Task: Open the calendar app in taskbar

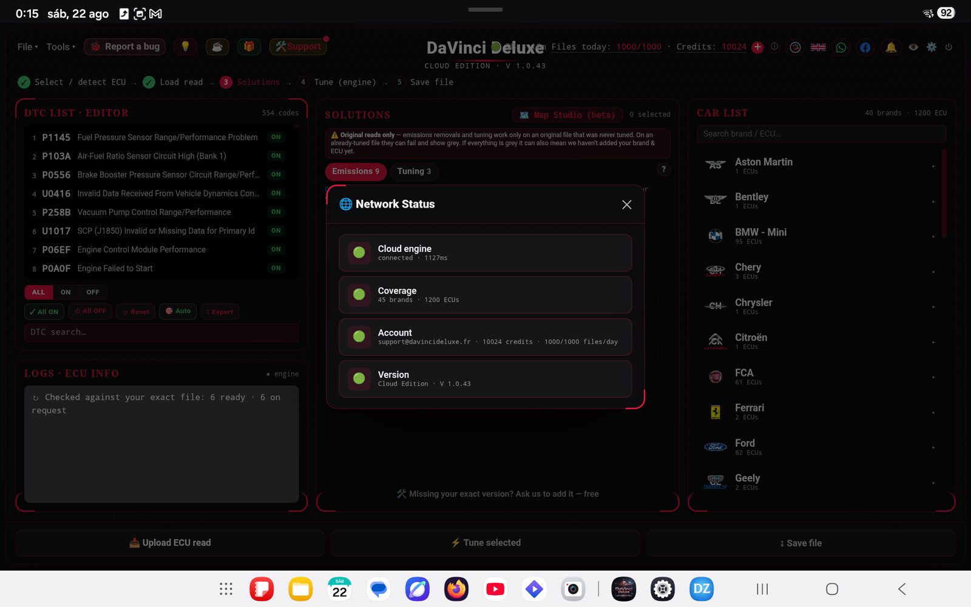Action: pos(340,589)
